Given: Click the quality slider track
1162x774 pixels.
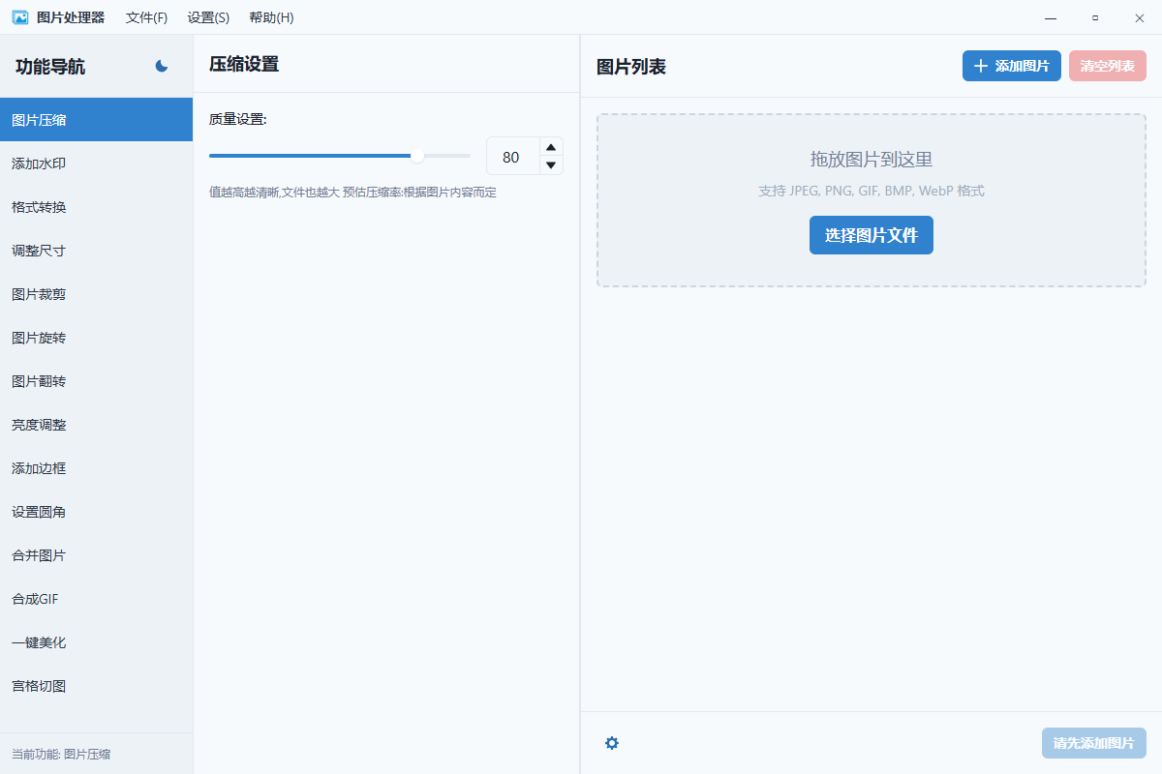Looking at the screenshot, I should point(340,156).
